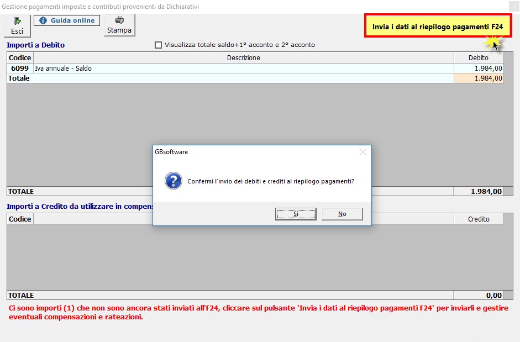Click the dialog question text 'Confermi l'invio'
520x342 pixels.
click(271, 181)
